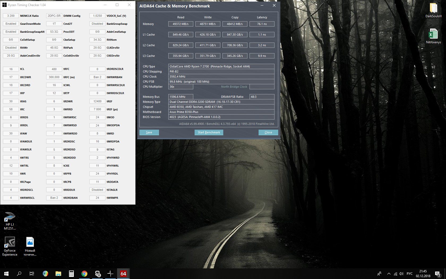Click the taskbar icon with pause badge
This screenshot has height=279, width=446.
pyautogui.click(x=97, y=274)
